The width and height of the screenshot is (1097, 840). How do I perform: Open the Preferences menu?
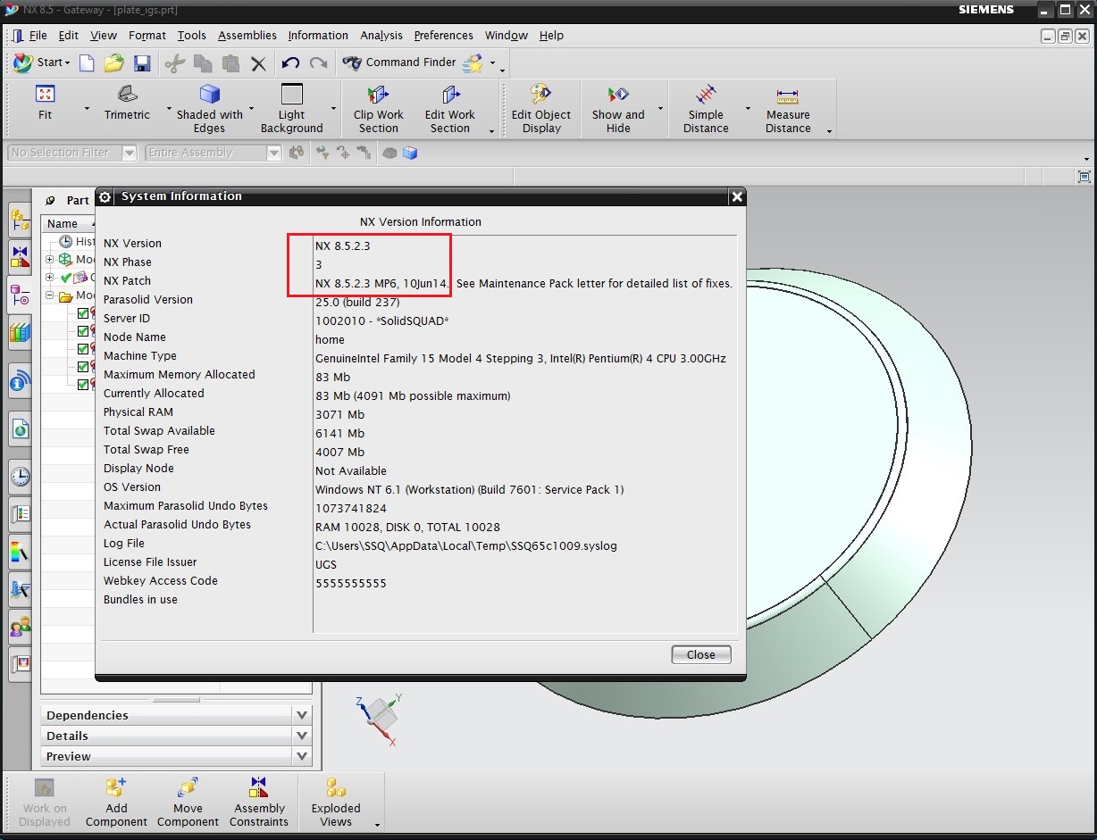tap(444, 36)
